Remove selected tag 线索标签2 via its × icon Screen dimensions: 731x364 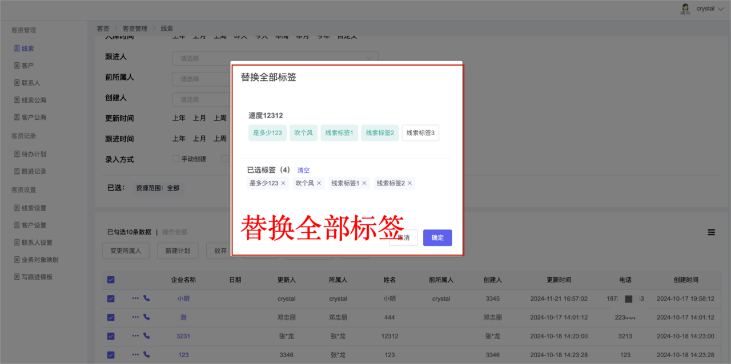(409, 183)
